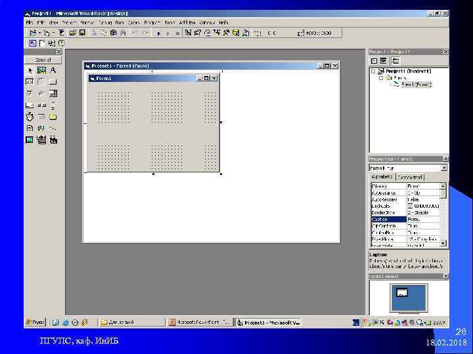This screenshot has width=473, height=354.
Task: Click the BackColor color swatch value
Action: [x=410, y=206]
